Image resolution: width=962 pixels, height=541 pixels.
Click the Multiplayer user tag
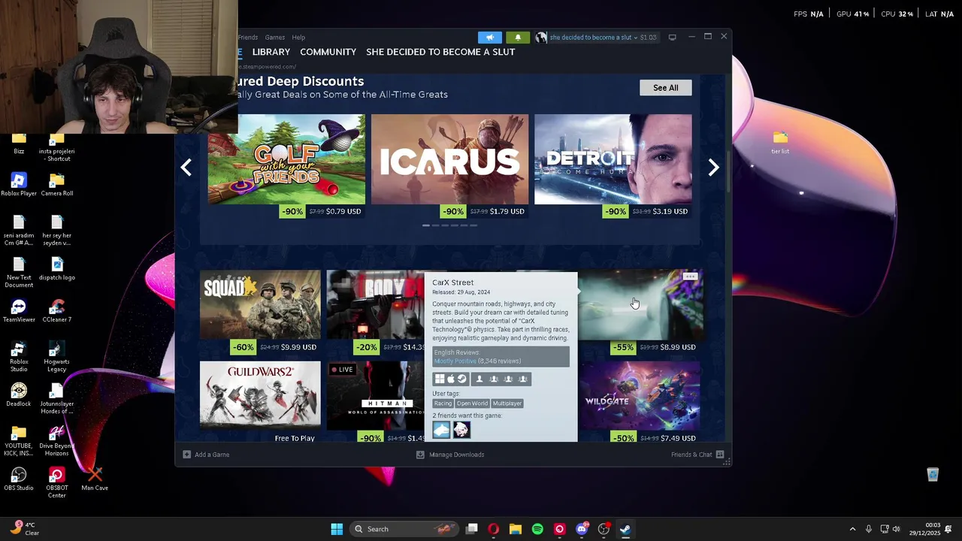pyautogui.click(x=507, y=403)
